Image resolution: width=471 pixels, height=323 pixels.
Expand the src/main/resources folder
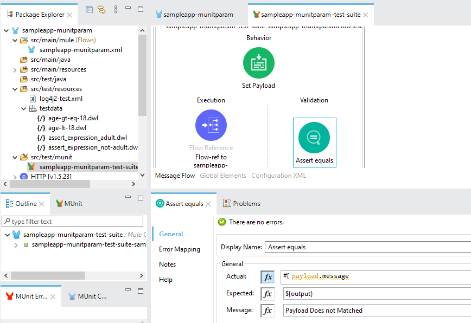(x=15, y=69)
